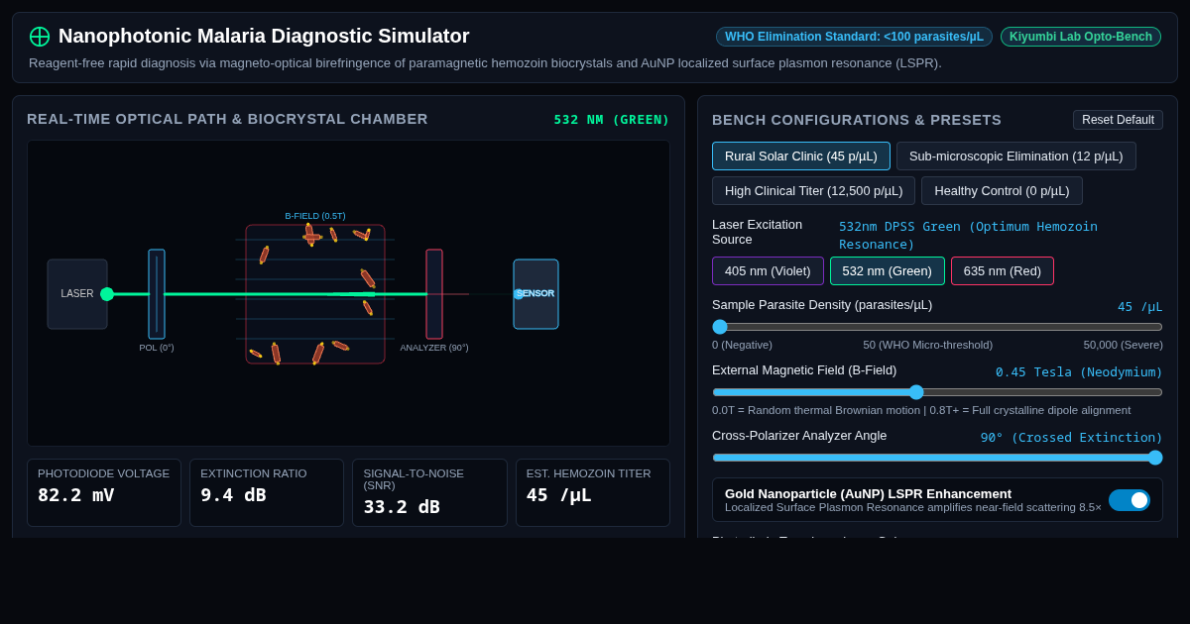
Task: Click the 45 /µL parasite density value label
Action: point(1139,306)
